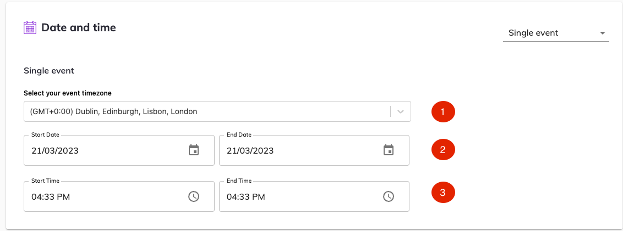Image resolution: width=623 pixels, height=231 pixels.
Task: Click the red circle numbered 3
Action: 444,193
